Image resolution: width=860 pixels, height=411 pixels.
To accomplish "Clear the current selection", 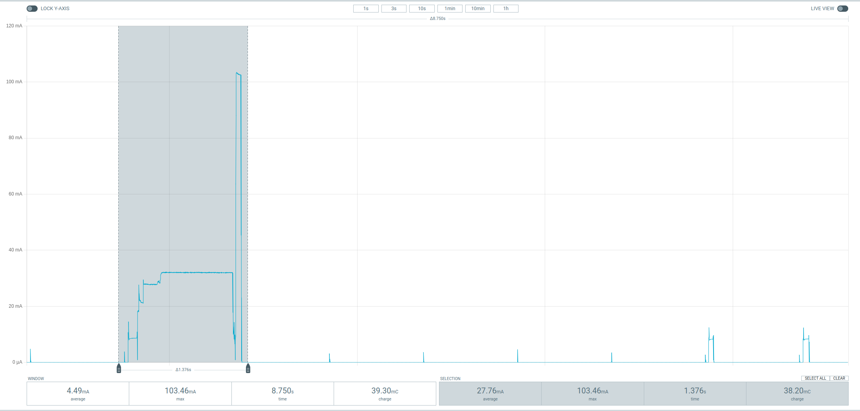I will click(839, 378).
